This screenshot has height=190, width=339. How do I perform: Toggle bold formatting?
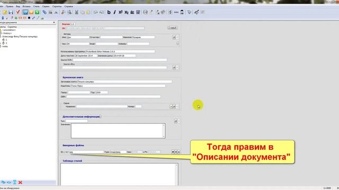(109, 12)
